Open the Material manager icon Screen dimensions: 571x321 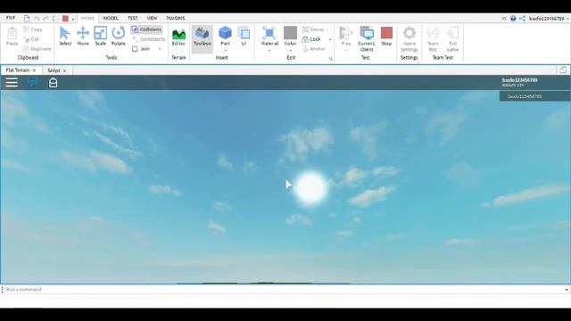[x=269, y=34]
